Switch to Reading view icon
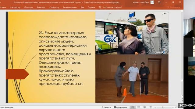 click(144, 107)
